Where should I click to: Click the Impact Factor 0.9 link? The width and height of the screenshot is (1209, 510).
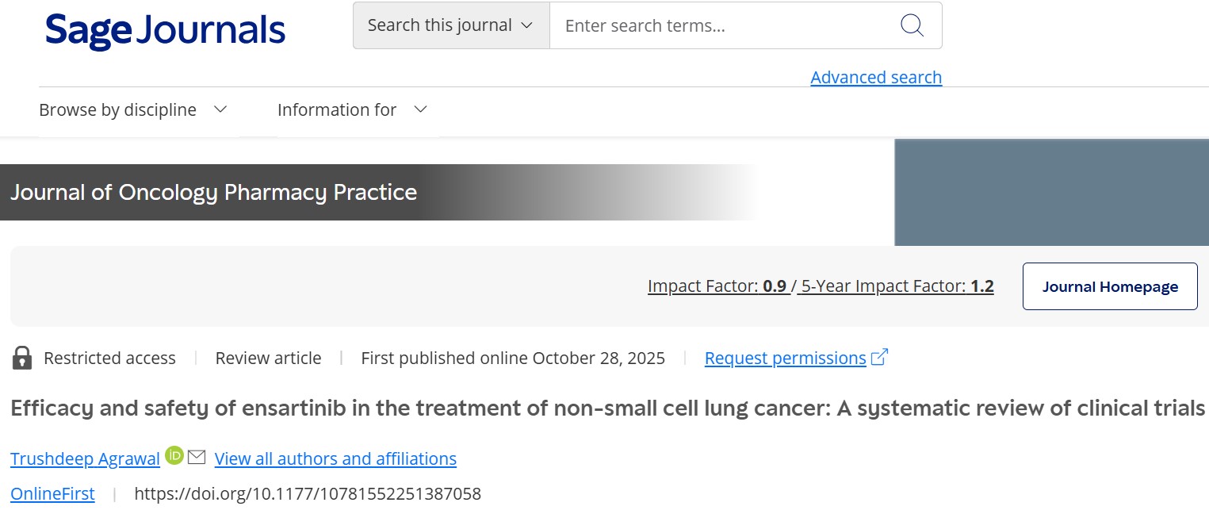[x=716, y=286]
